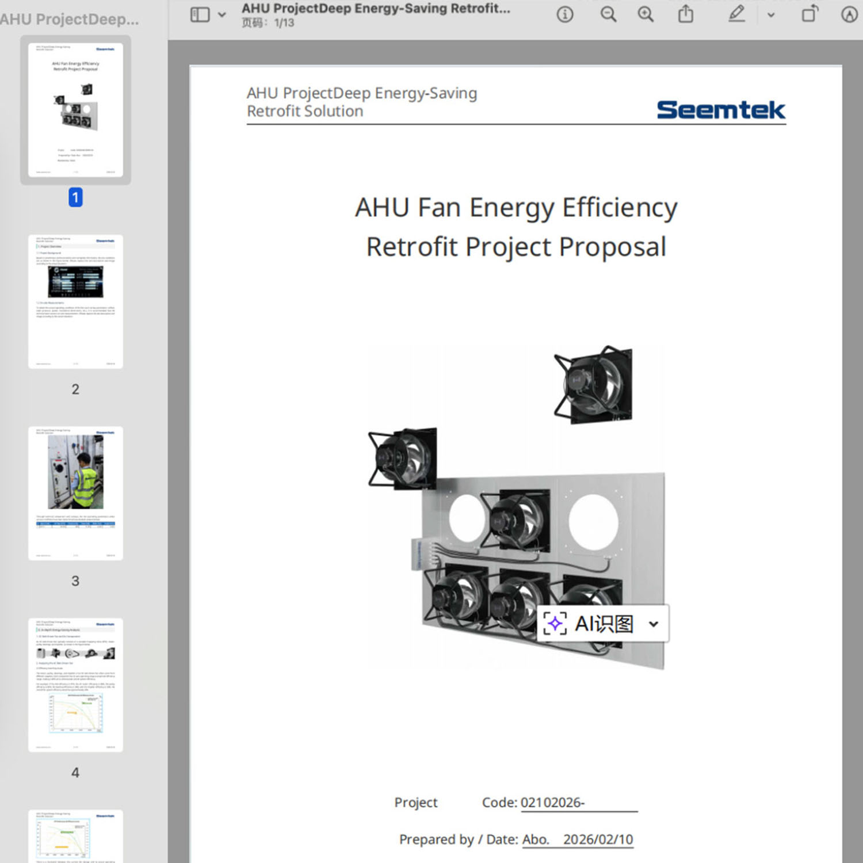Expand the highlight color options chevron
Screen dimensions: 863x863
click(771, 15)
